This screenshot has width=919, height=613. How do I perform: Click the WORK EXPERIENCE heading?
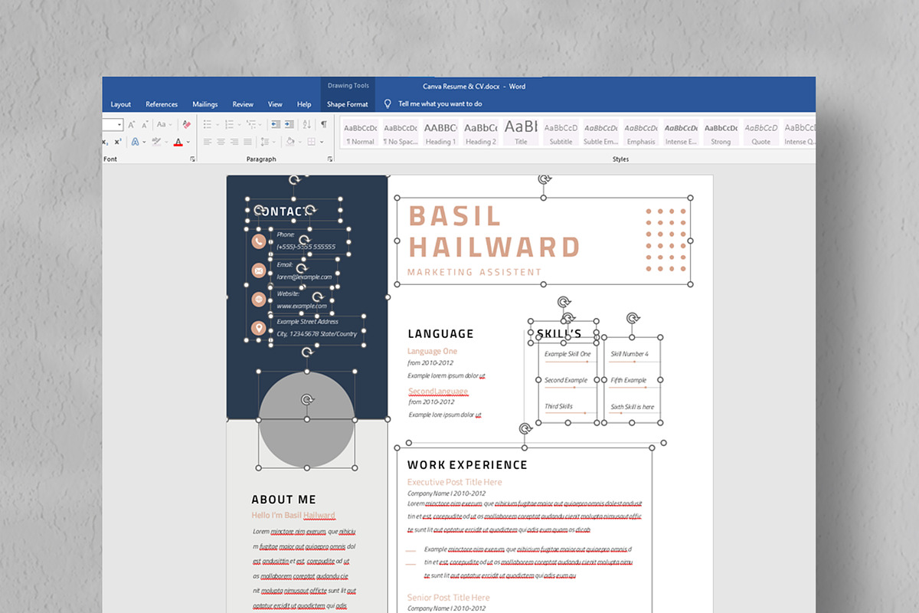[467, 464]
